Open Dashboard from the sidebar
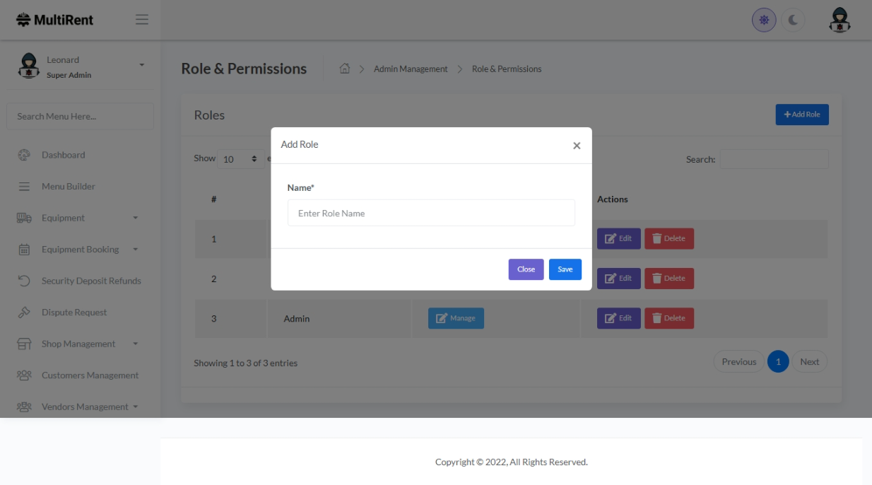Image resolution: width=872 pixels, height=485 pixels. click(x=63, y=155)
